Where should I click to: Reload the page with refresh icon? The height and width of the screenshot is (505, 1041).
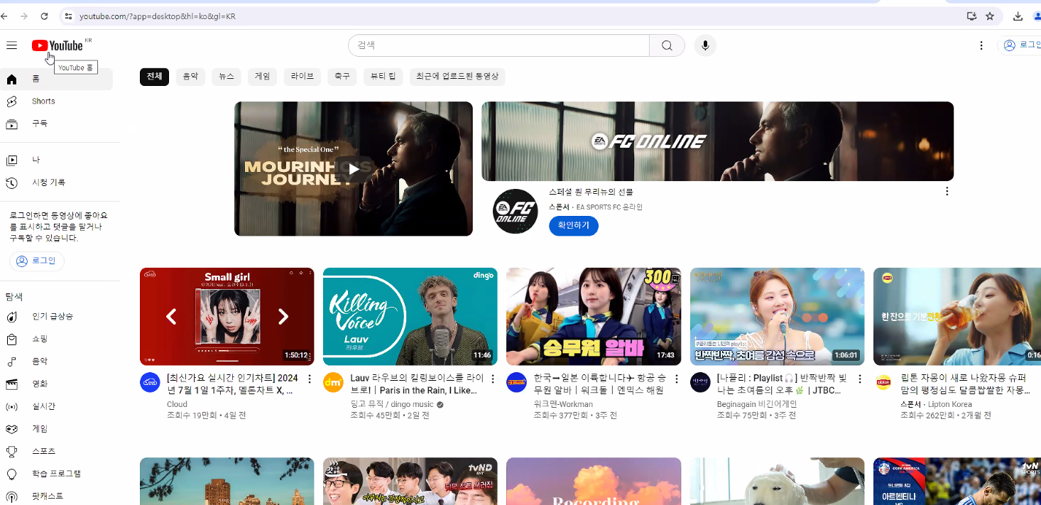pos(44,16)
